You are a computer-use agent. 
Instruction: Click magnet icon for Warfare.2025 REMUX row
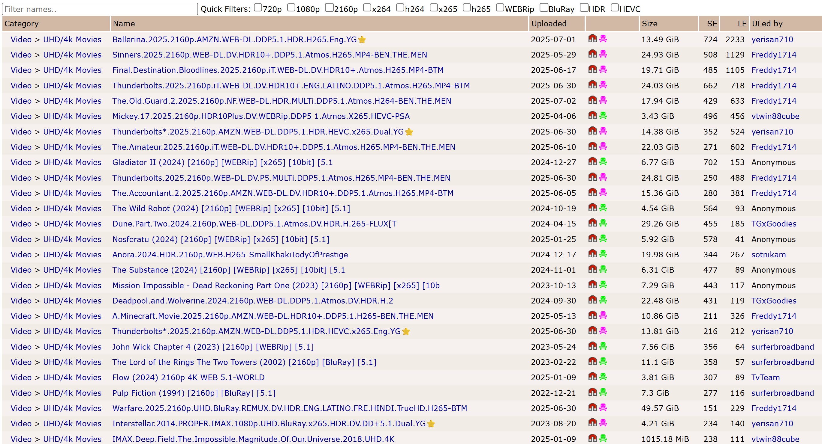(x=592, y=408)
